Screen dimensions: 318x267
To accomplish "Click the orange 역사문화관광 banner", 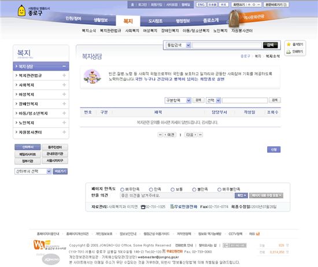I will coord(254,17).
